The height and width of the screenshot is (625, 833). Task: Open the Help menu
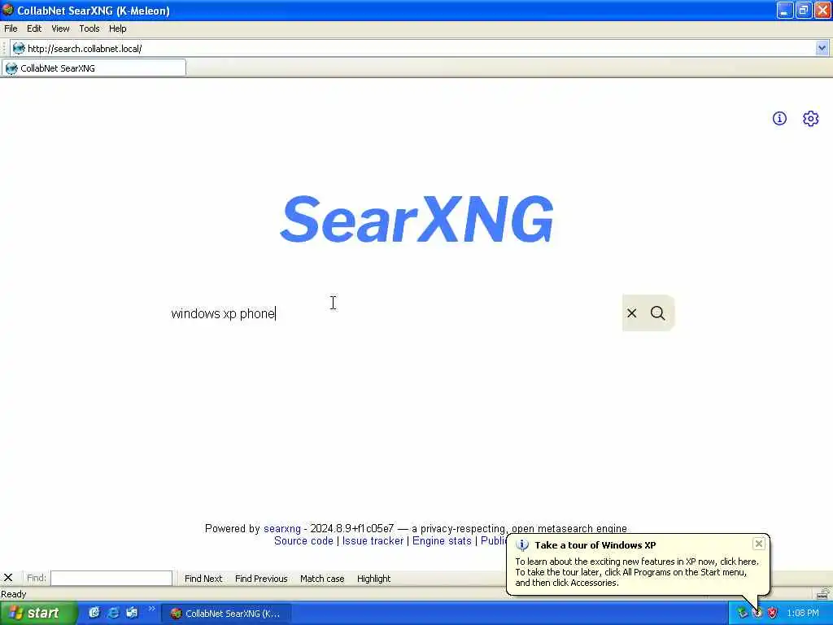coord(117,28)
